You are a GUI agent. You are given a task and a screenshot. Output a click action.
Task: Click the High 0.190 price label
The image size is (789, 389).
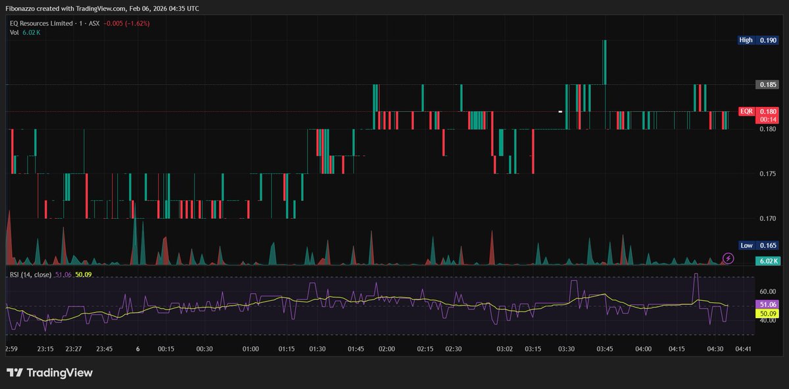tap(758, 40)
